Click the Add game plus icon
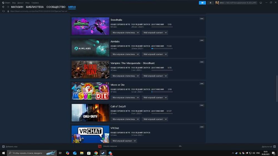278x156 pixels. click(3, 147)
